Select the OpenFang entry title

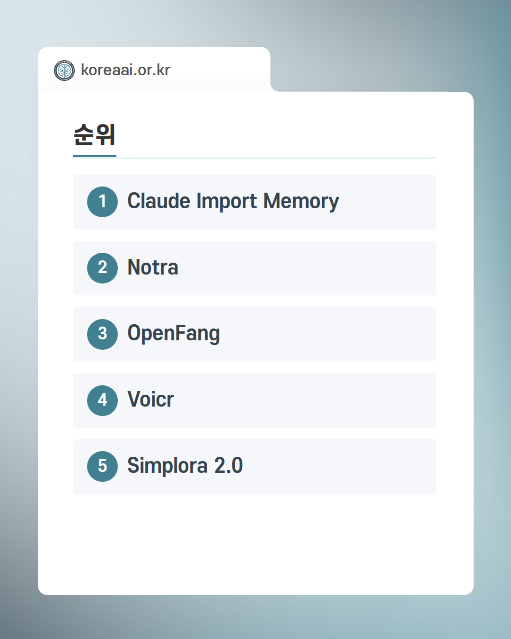[x=174, y=334]
